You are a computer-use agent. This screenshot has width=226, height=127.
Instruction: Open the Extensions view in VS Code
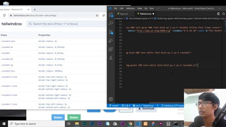111,49
